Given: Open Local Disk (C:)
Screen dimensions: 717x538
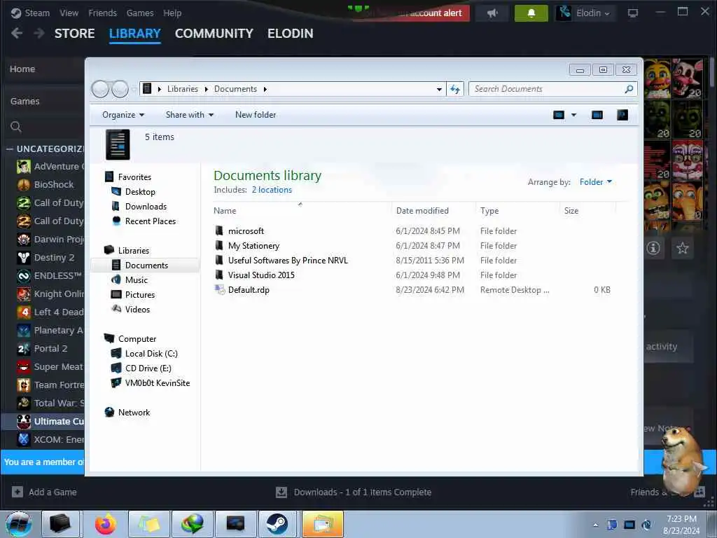Looking at the screenshot, I should pos(151,354).
